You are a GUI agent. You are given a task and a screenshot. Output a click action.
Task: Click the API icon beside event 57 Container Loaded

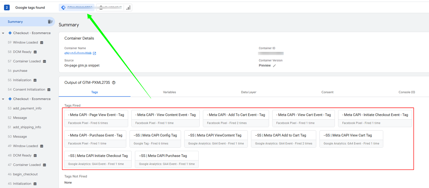(45, 61)
